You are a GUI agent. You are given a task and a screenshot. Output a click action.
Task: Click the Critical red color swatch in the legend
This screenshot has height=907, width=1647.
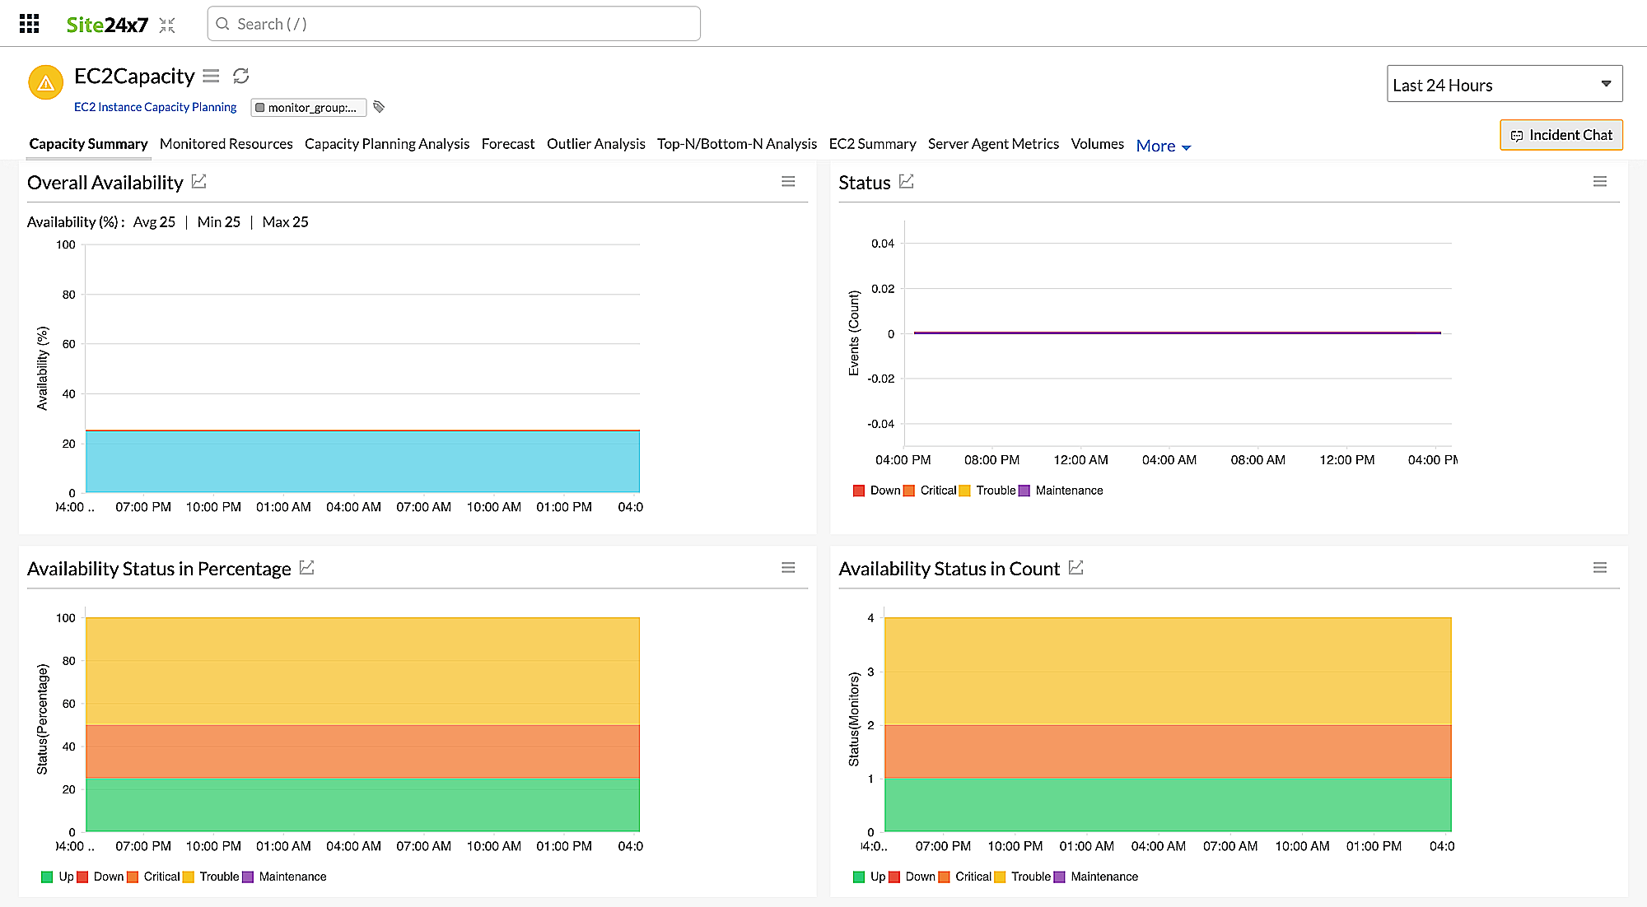pyautogui.click(x=909, y=490)
